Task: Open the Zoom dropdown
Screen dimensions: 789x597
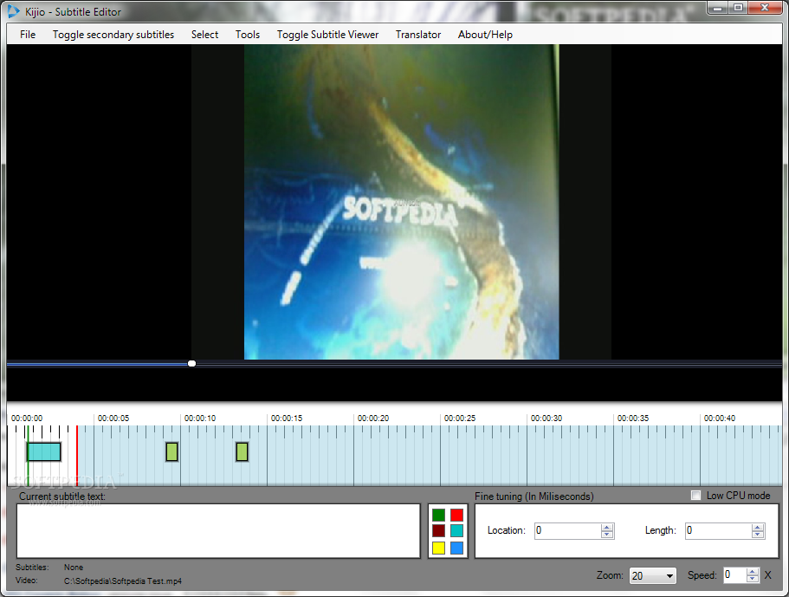Action: (652, 575)
